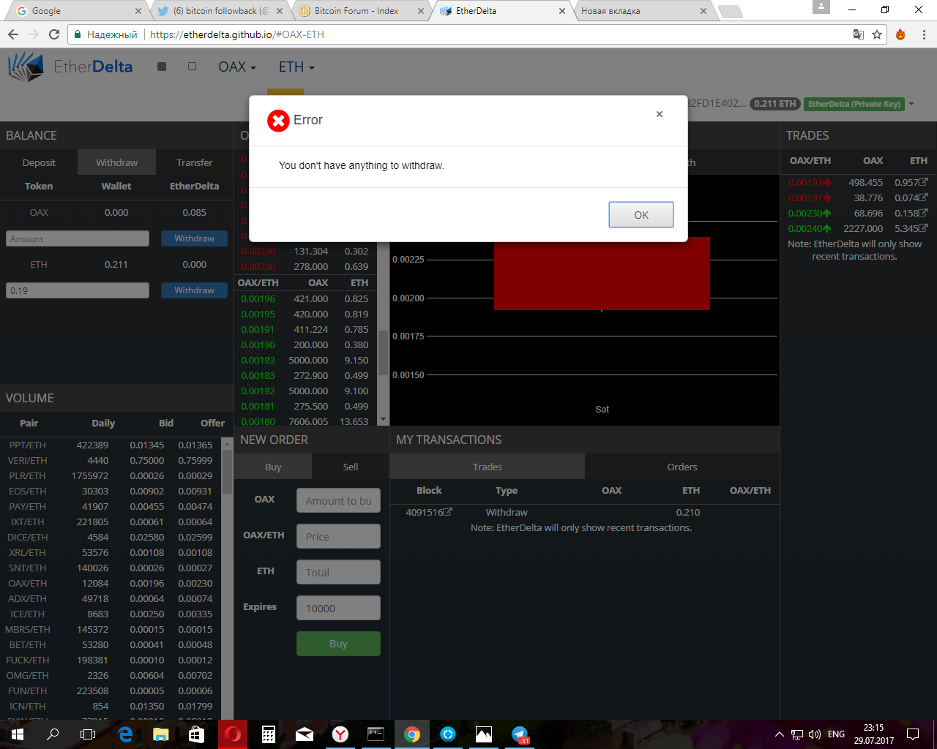Screen dimensions: 937x749
Task: Click the green Buy button
Action: 338,644
